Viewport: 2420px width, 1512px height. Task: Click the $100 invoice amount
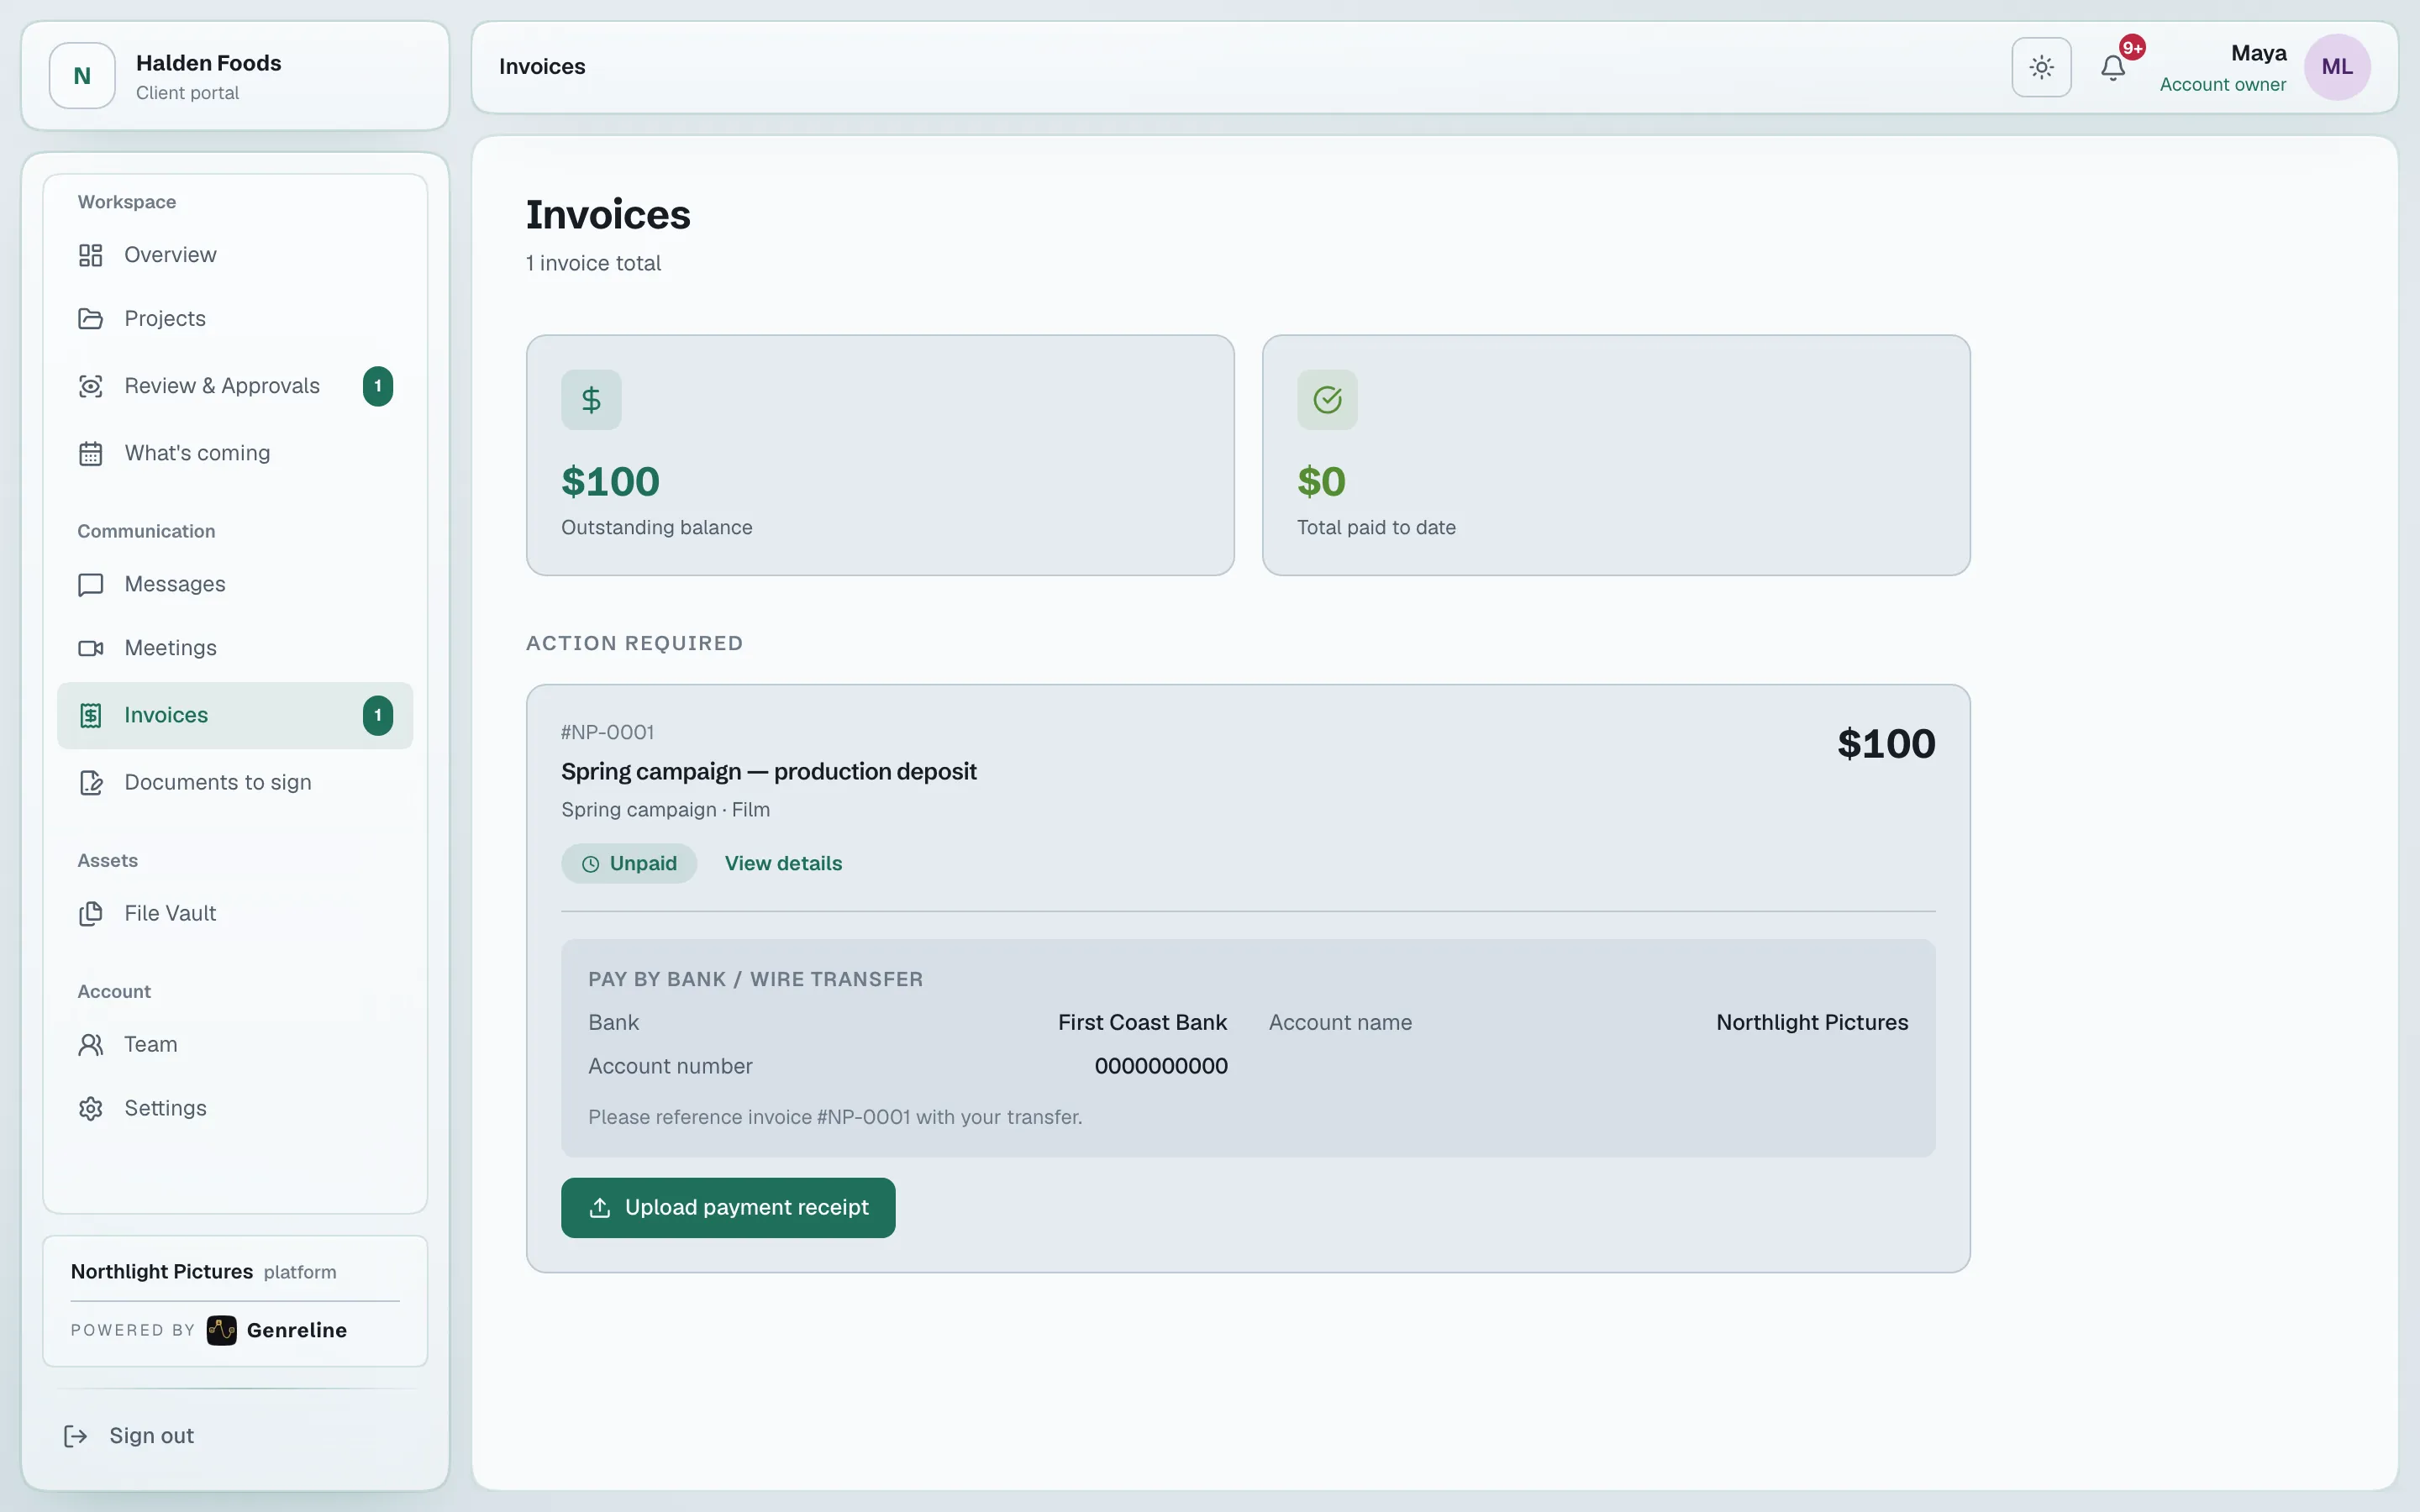click(1886, 744)
